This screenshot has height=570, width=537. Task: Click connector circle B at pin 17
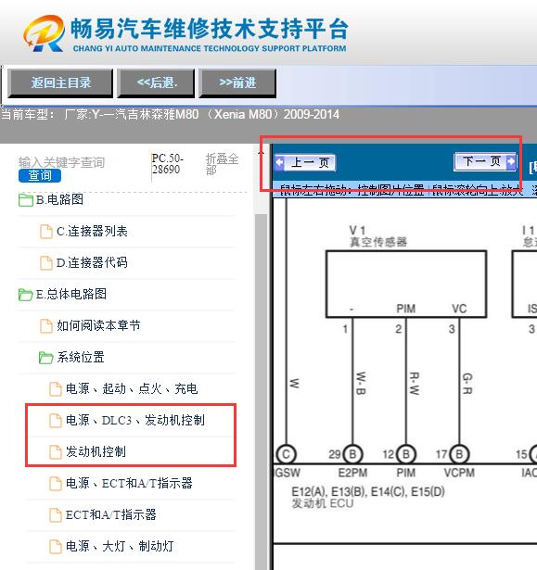click(459, 454)
